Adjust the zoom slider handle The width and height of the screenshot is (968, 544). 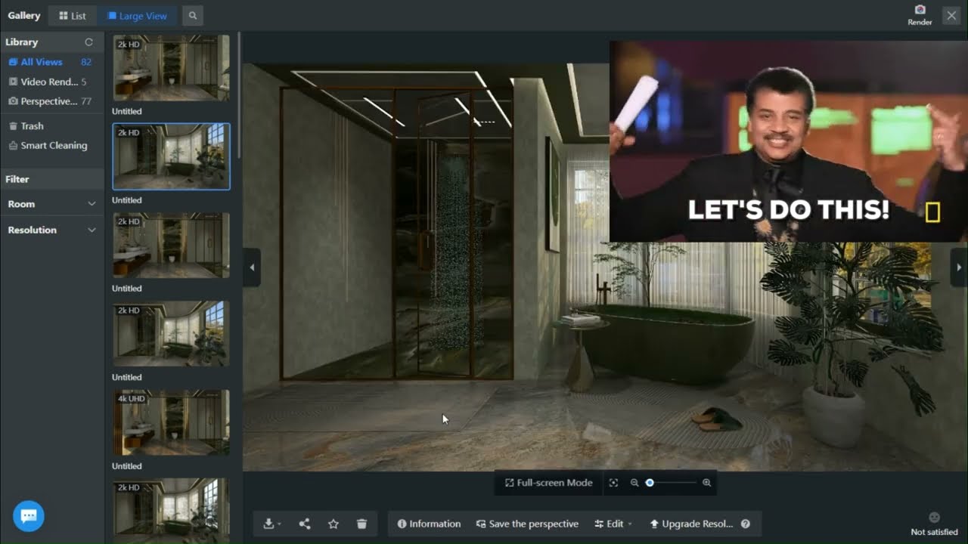[649, 483]
